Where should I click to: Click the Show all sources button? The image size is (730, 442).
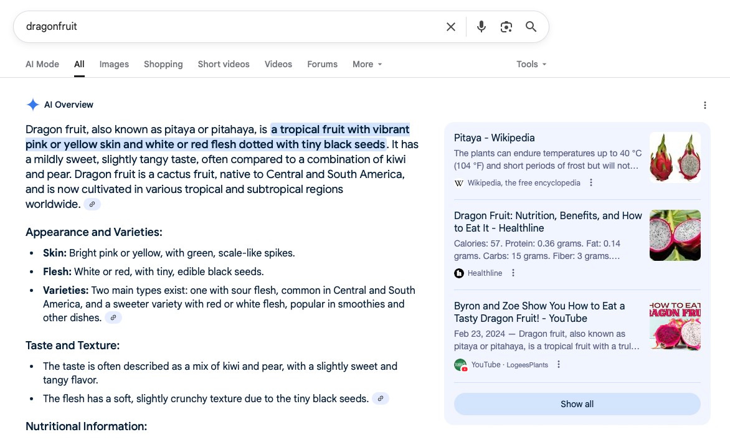577,404
